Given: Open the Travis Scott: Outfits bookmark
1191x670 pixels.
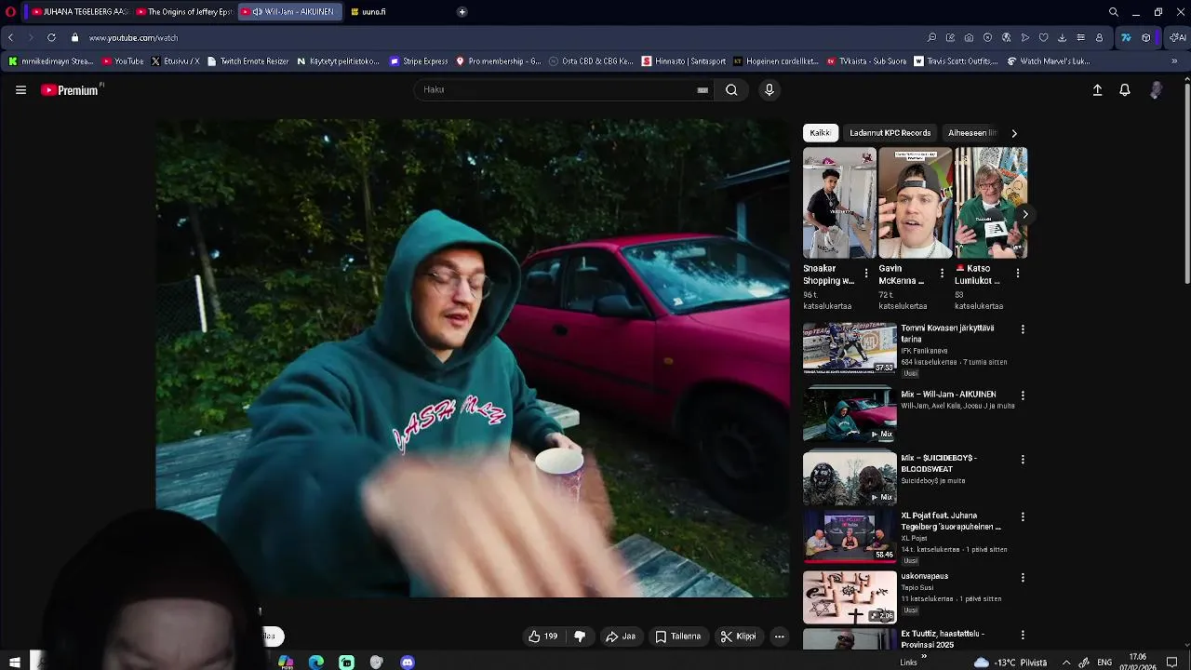Looking at the screenshot, I should tap(956, 61).
